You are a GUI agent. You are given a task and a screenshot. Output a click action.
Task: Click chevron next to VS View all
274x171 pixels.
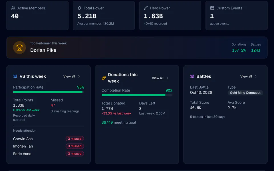click(79, 76)
